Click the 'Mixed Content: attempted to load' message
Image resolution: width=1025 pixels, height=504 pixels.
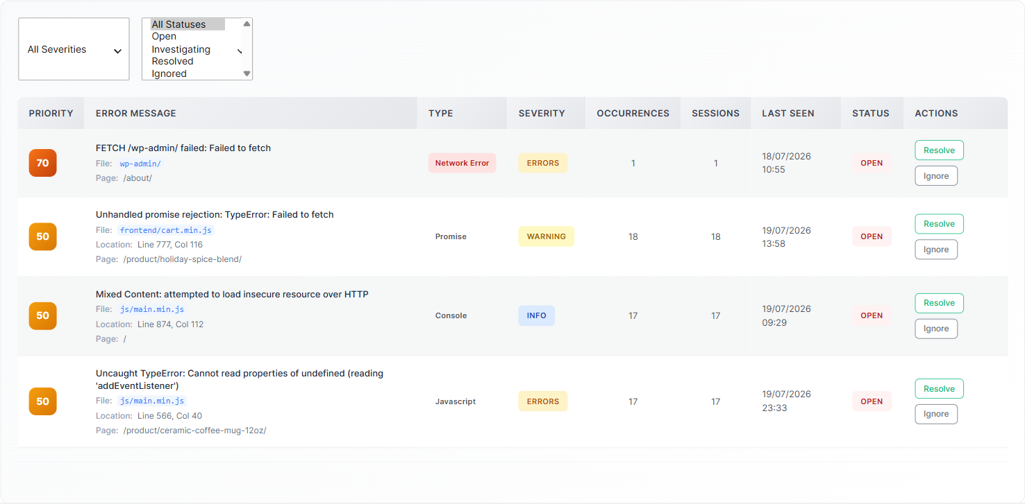[x=232, y=294]
